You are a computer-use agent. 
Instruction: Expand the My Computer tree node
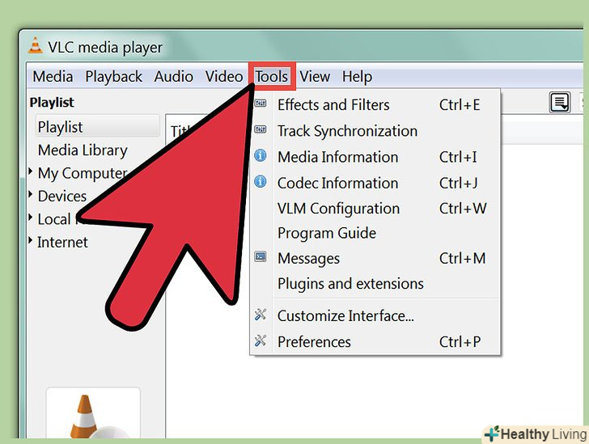[x=31, y=171]
